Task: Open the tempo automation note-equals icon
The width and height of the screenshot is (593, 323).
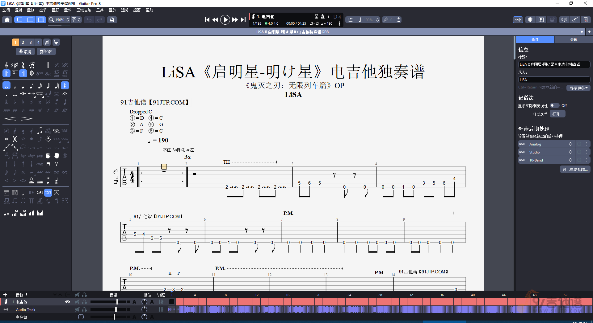Action: [6, 213]
